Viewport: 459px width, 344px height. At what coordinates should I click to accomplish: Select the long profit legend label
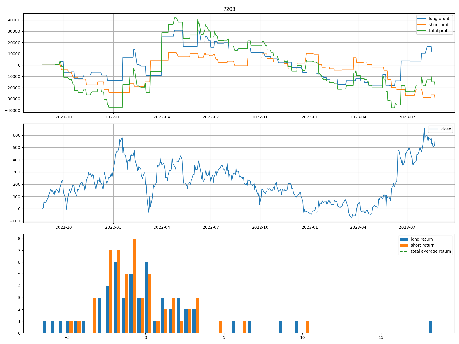(439, 19)
